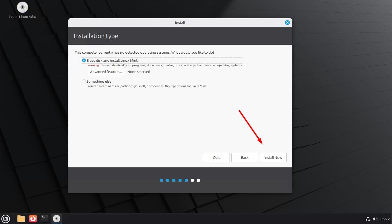Click the installer disc icon in the taskbar
Image resolution: width=392 pixels, height=224 pixels.
(x=56, y=219)
